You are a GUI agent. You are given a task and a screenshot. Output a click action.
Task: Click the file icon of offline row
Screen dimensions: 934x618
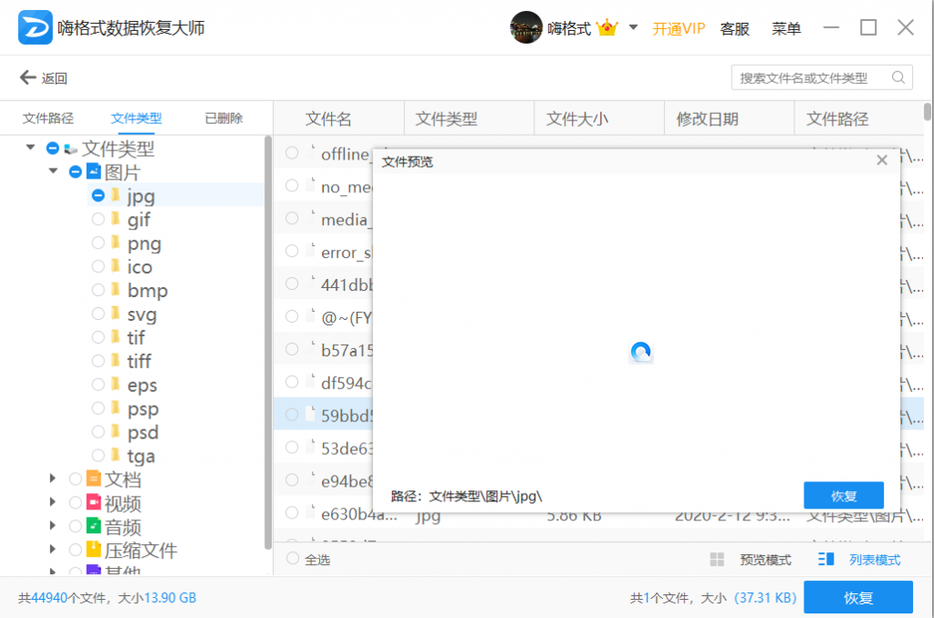point(310,153)
